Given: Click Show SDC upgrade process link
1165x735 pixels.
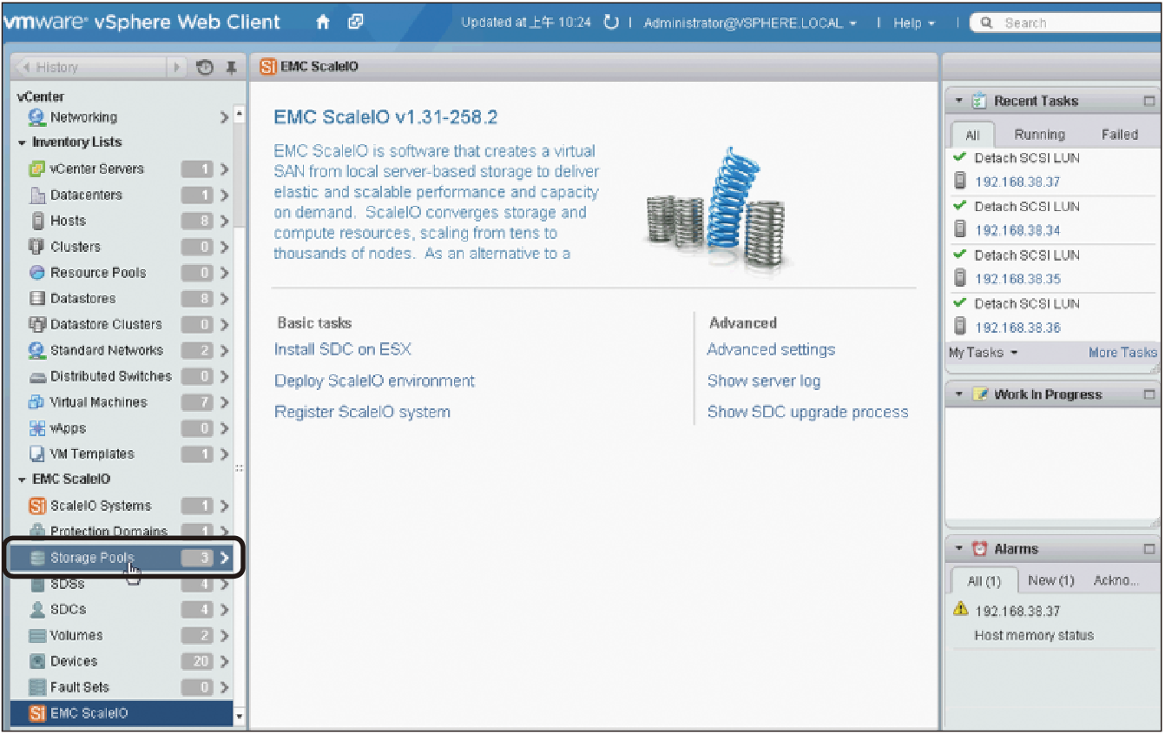Looking at the screenshot, I should point(807,412).
